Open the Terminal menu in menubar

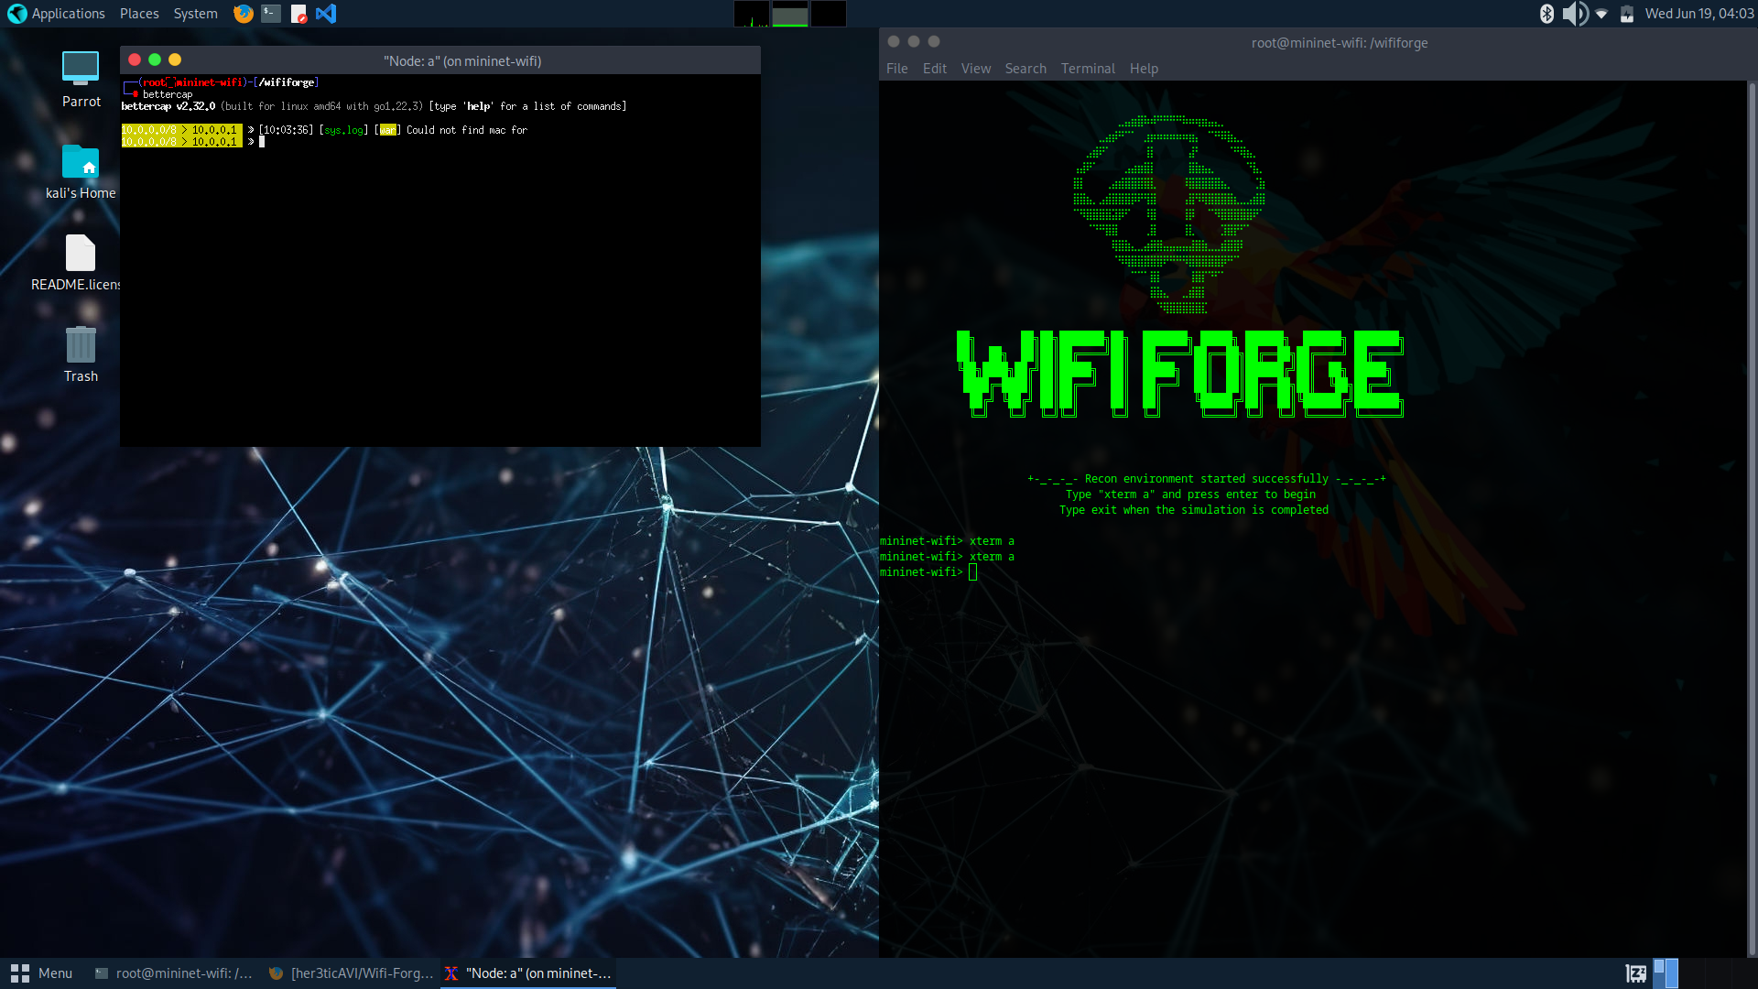click(x=1087, y=69)
